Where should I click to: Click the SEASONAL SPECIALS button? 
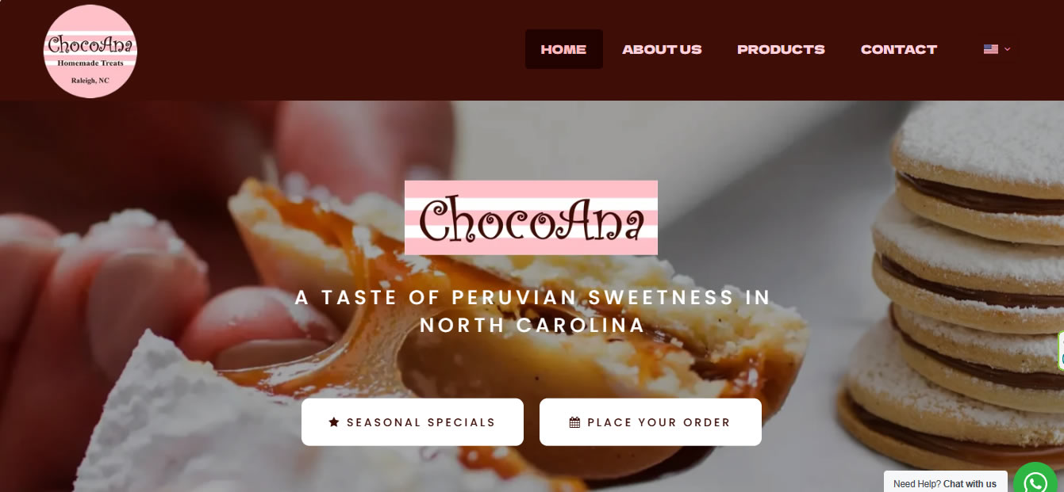pyautogui.click(x=413, y=422)
